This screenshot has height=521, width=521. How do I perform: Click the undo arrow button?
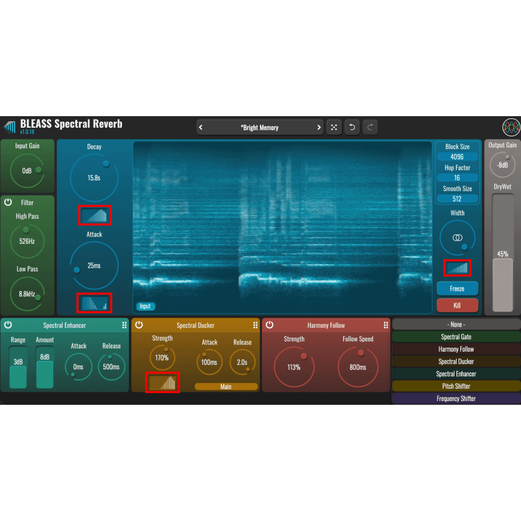(352, 127)
